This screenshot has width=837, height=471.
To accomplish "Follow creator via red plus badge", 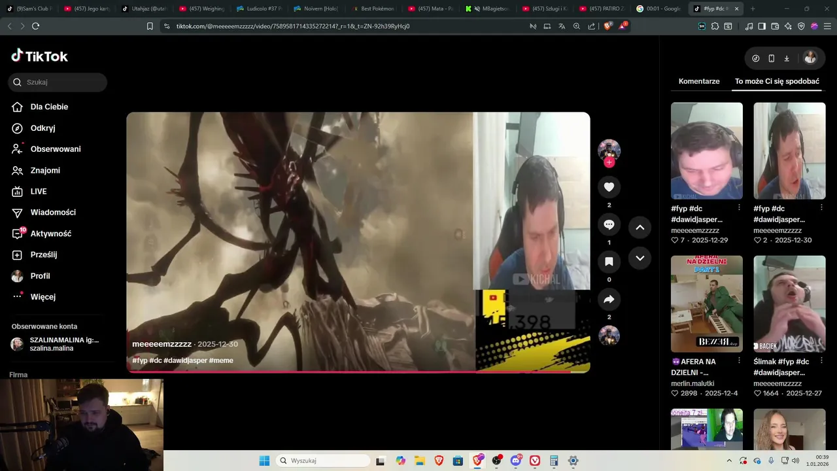I will (x=609, y=162).
